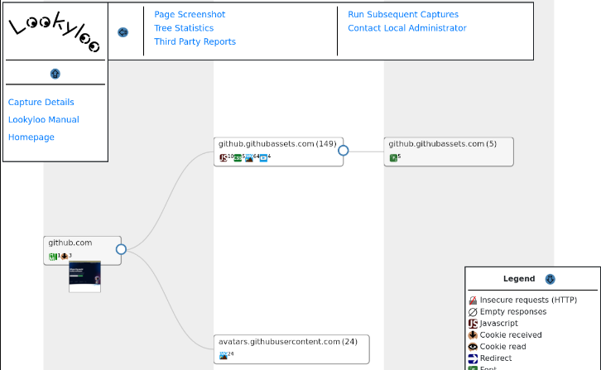Click the green icon on the github.com node
The image size is (601, 370).
(x=53, y=256)
